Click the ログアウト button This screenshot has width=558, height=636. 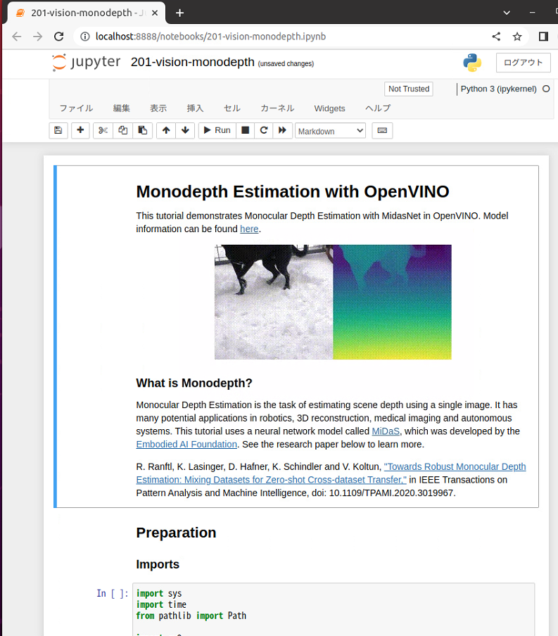click(x=524, y=63)
